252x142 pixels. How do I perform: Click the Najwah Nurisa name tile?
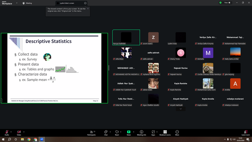[x=181, y=68]
